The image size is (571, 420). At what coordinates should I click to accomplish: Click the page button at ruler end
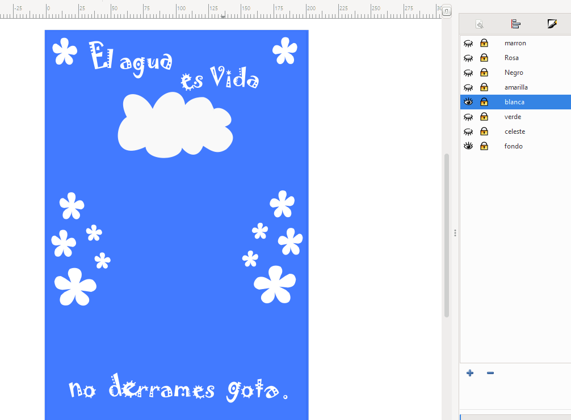pyautogui.click(x=447, y=11)
